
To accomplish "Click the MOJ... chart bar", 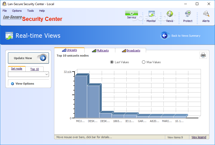I will [81, 97].
